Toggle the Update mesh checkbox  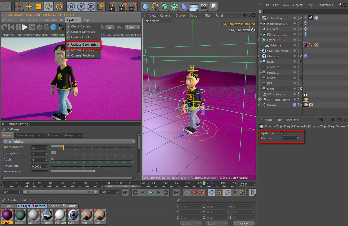(282, 133)
